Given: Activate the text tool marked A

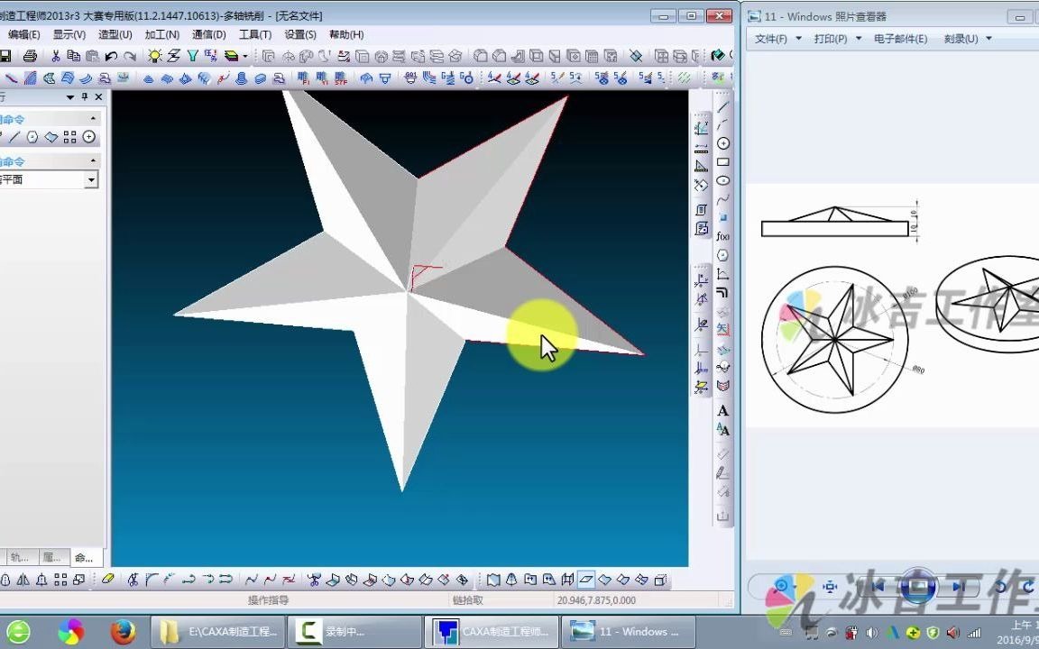Looking at the screenshot, I should pos(723,411).
